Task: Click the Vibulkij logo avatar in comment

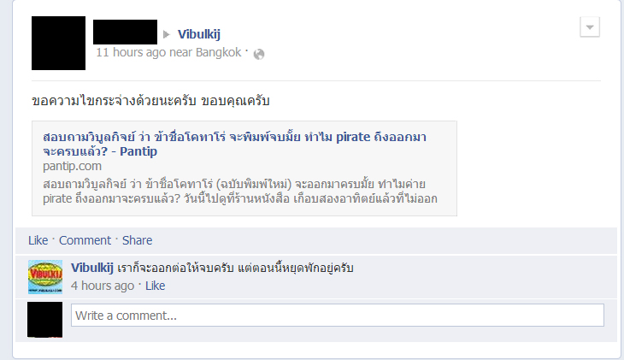Action: 45,277
